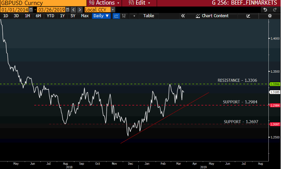This screenshot has height=169, width=281.
Task: Open the chart settings gear
Action: (270, 16)
